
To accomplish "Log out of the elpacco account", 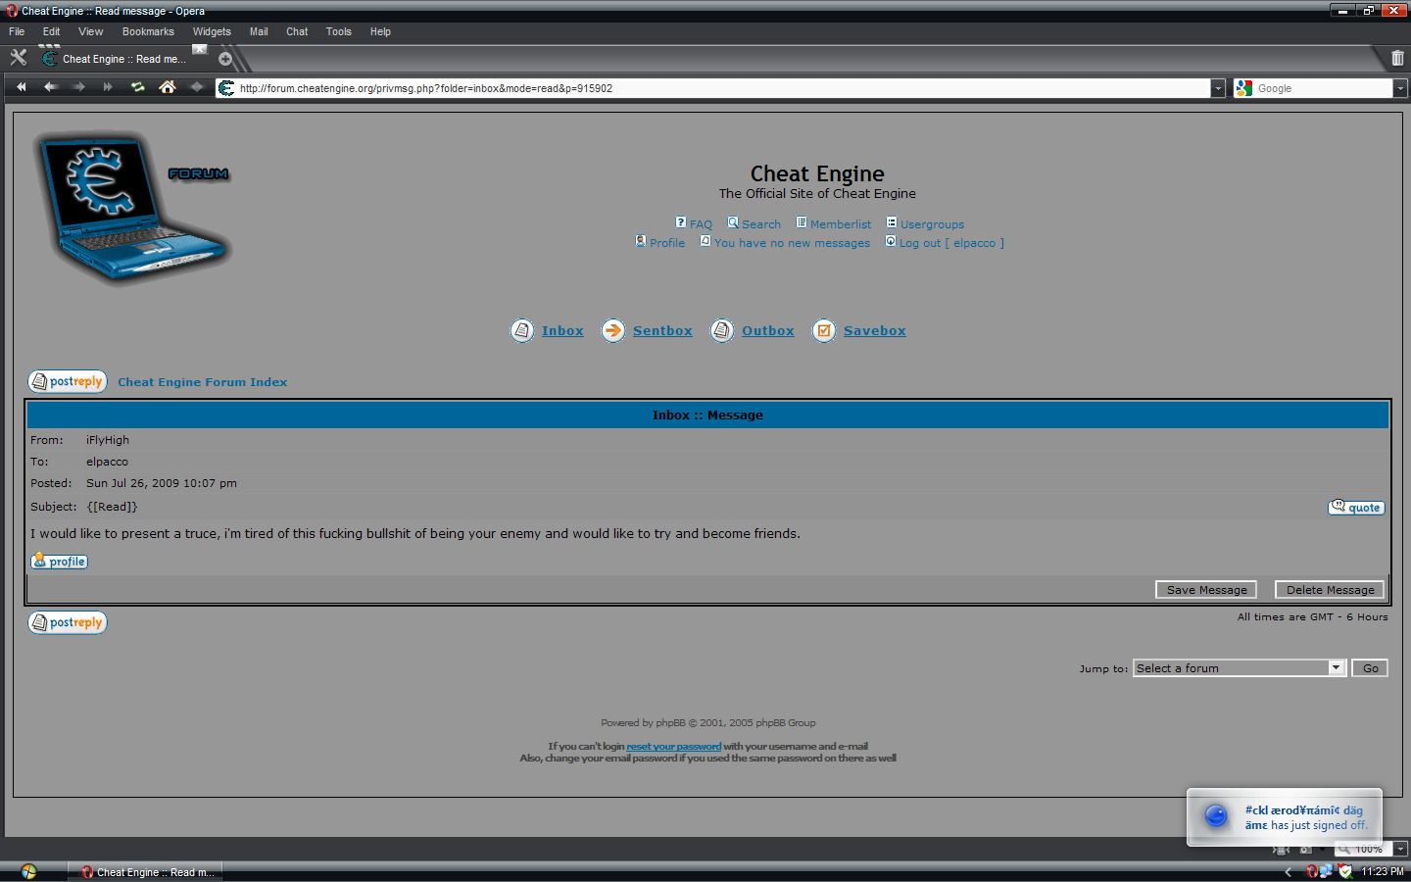I will (x=951, y=243).
